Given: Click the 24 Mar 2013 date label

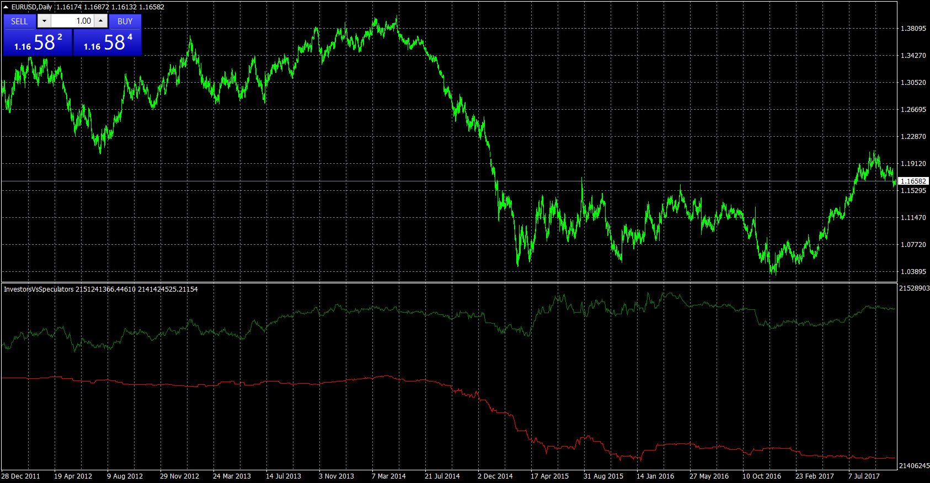Looking at the screenshot, I should click(232, 476).
